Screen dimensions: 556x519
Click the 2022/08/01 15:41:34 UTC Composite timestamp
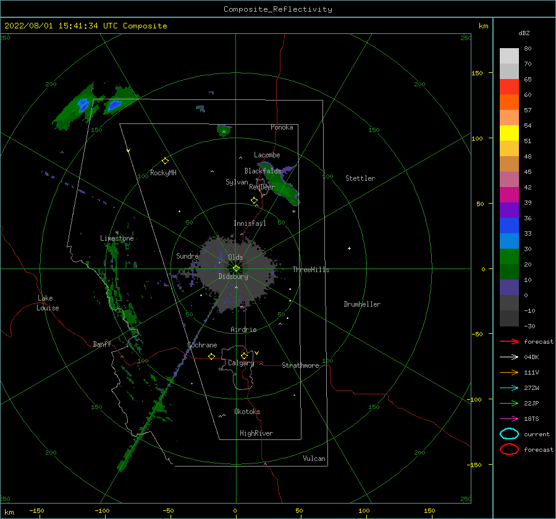pyautogui.click(x=85, y=26)
